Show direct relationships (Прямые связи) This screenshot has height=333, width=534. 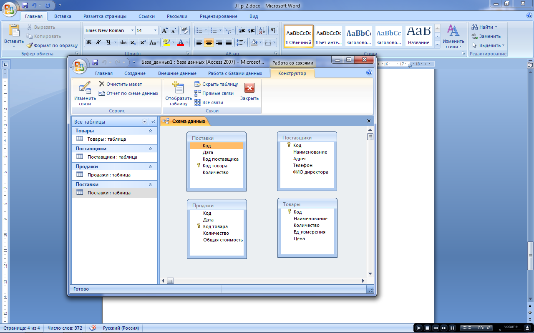point(214,93)
